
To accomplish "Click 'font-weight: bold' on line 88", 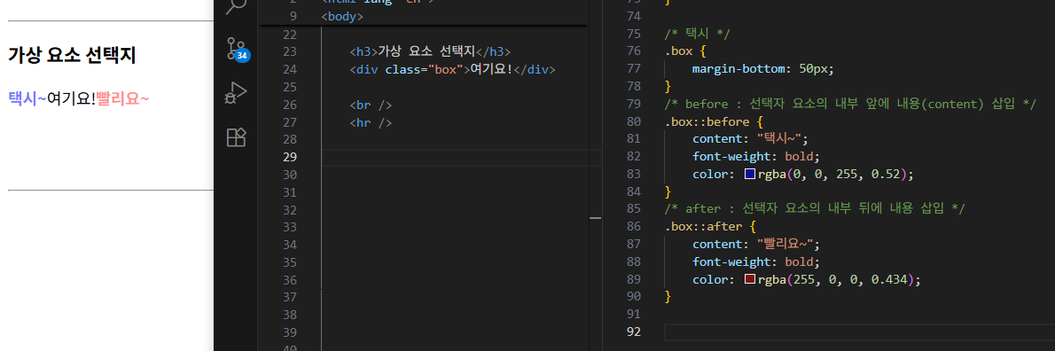I will [755, 261].
